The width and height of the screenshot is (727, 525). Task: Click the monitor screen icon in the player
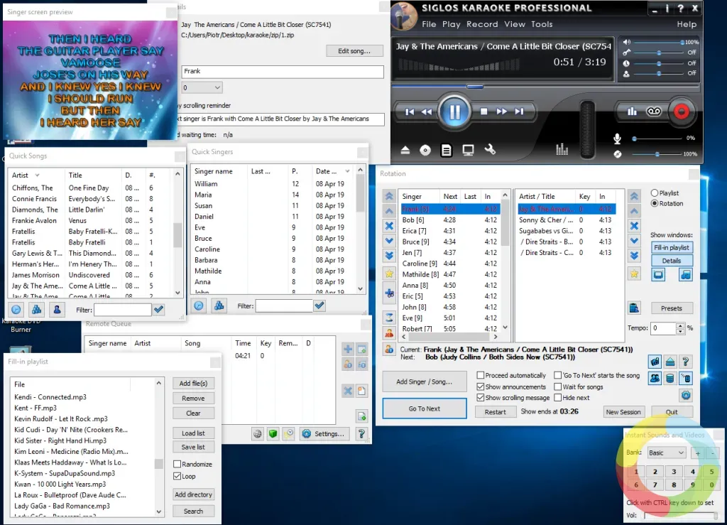coord(468,151)
